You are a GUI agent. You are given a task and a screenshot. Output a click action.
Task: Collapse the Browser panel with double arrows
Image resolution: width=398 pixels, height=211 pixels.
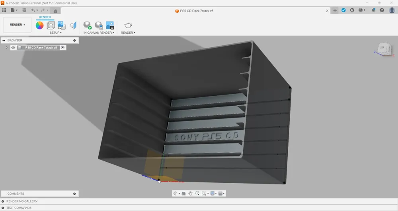[4, 41]
